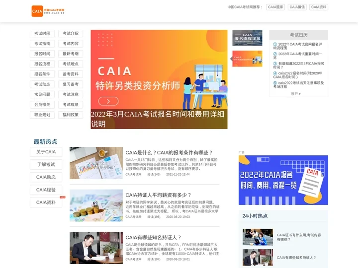The width and height of the screenshot is (358, 268).
Task: Open 职业规划 category
Action: (42, 115)
